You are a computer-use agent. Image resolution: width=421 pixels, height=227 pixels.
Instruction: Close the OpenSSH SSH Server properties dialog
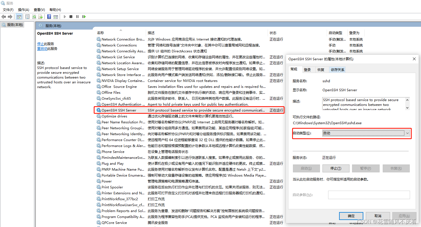(414, 59)
